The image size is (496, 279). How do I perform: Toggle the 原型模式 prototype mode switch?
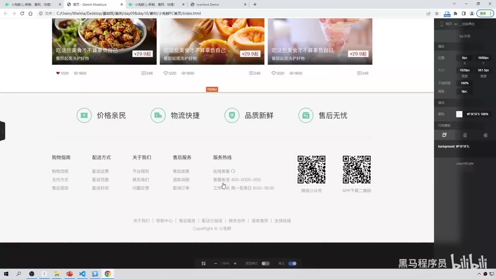click(x=265, y=263)
